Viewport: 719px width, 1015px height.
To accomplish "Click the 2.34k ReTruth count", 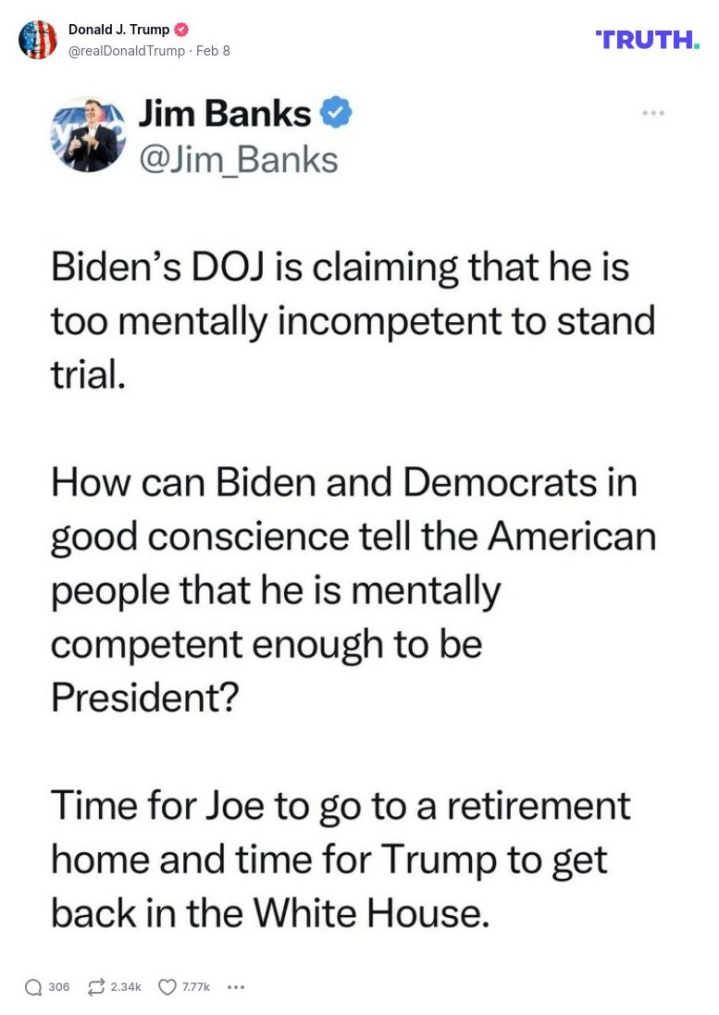I will 126,987.
